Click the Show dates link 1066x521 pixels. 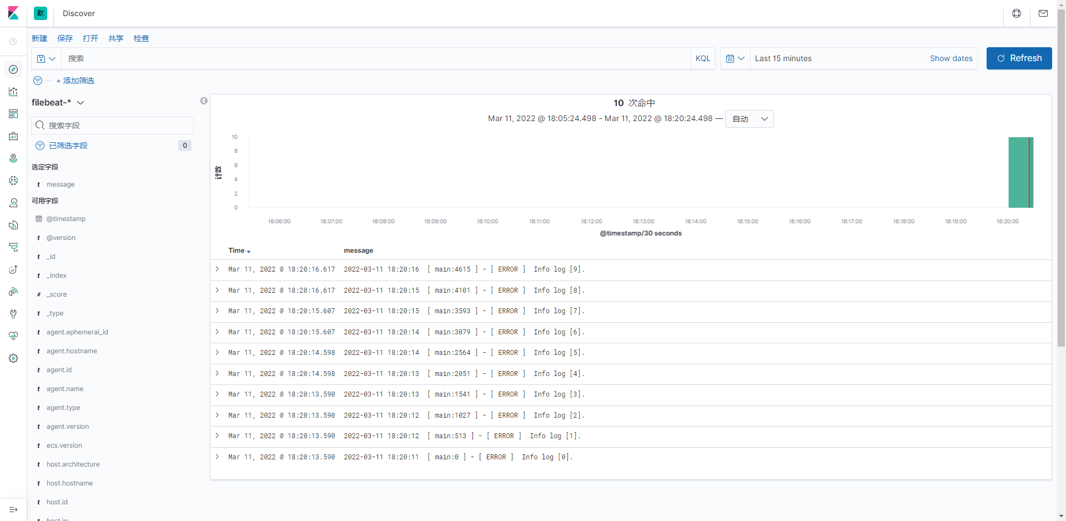coord(951,58)
